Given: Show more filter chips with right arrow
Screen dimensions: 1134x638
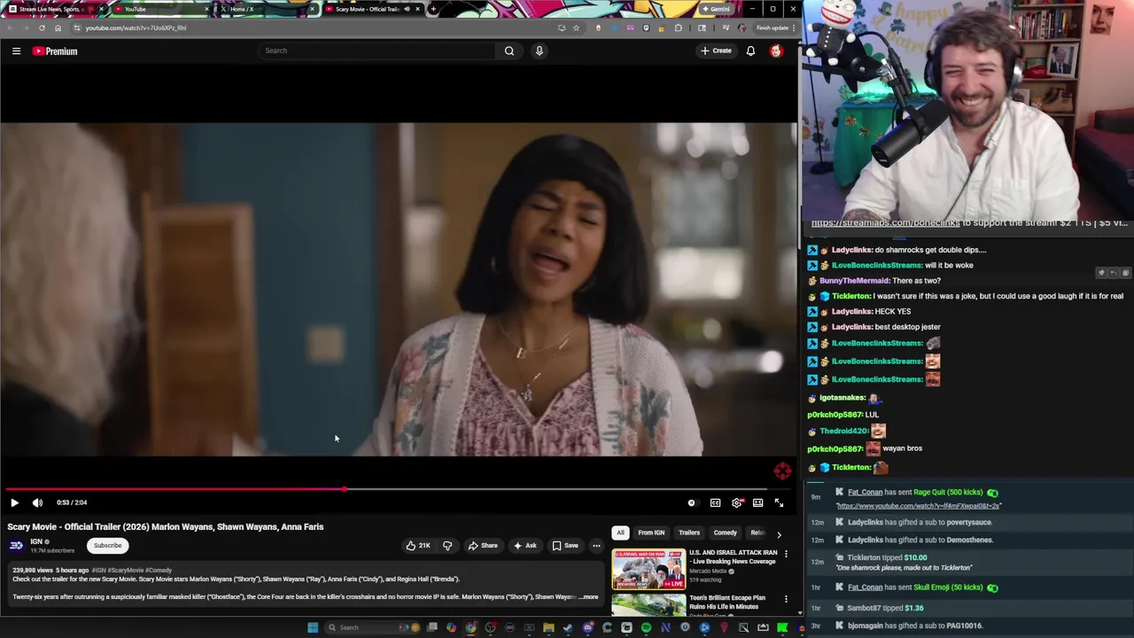Looking at the screenshot, I should tap(779, 534).
